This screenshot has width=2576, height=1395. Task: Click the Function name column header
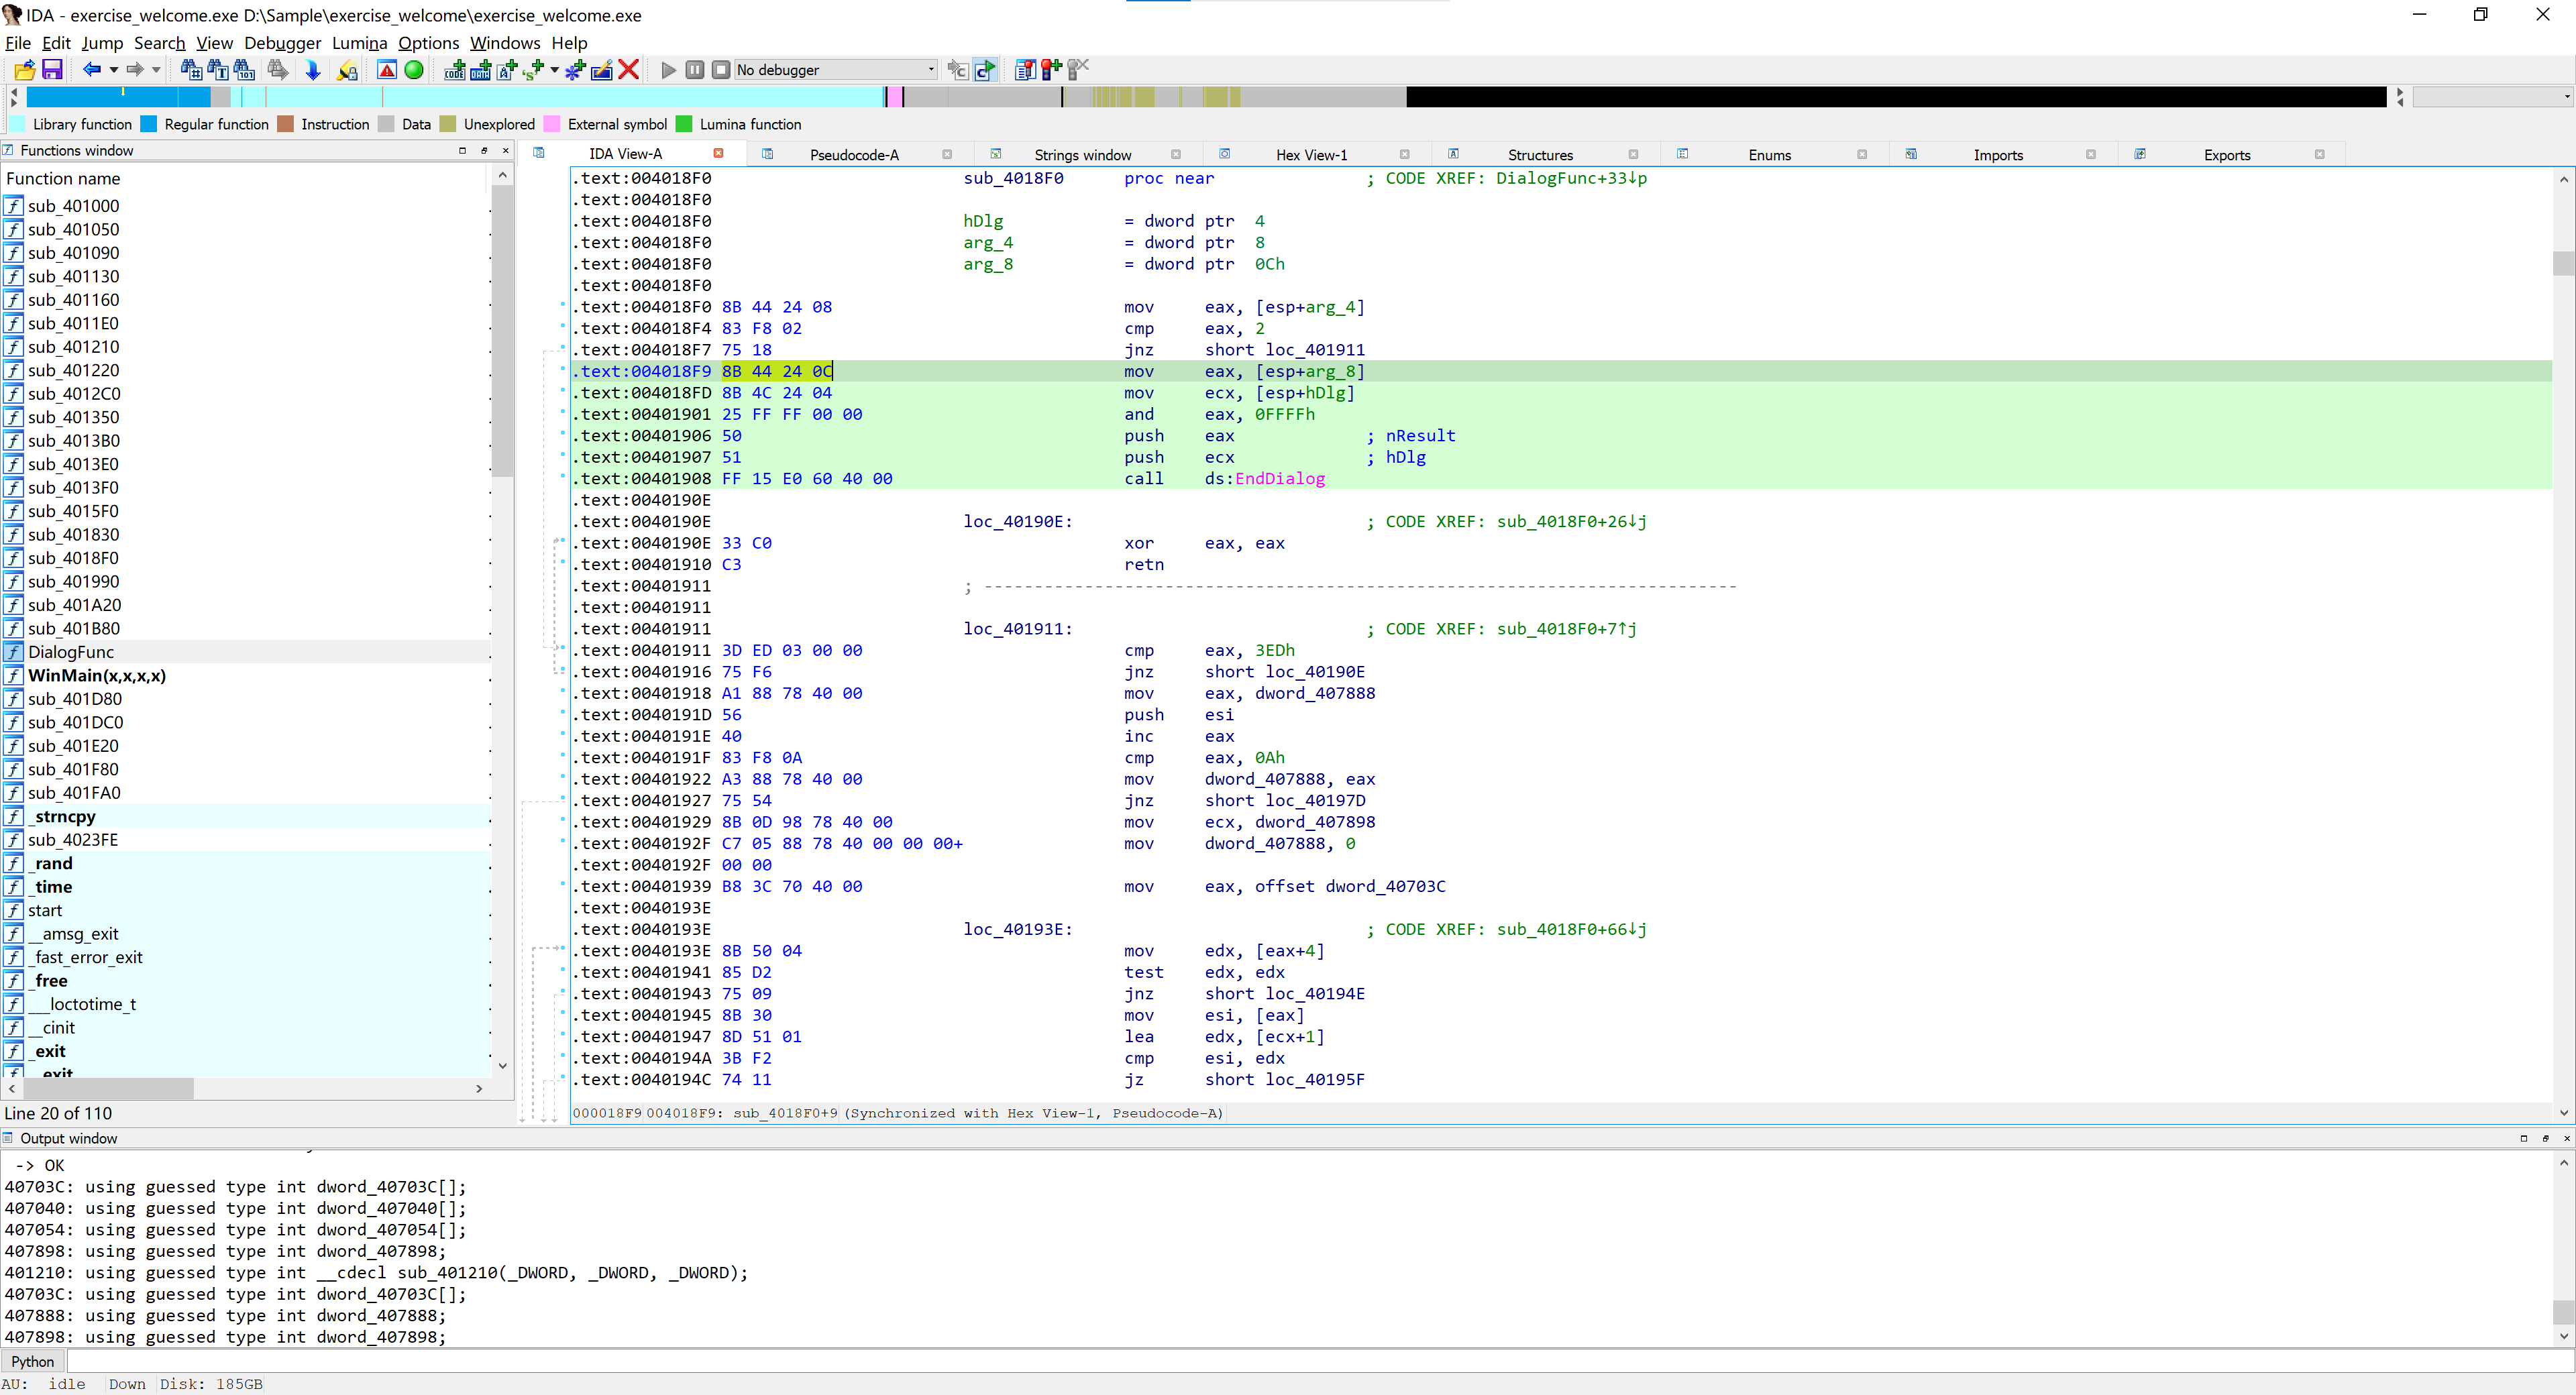click(x=246, y=178)
